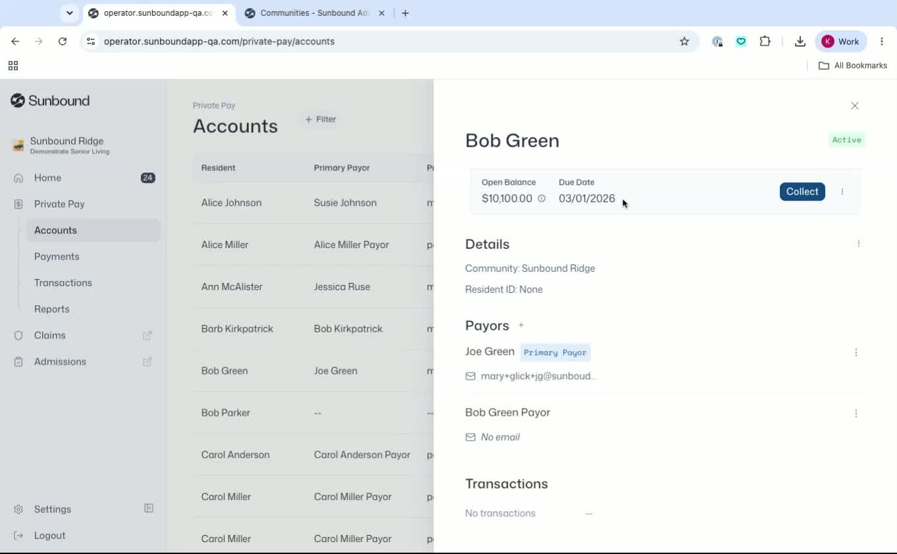Open the Chrome three-dot menu

(882, 41)
